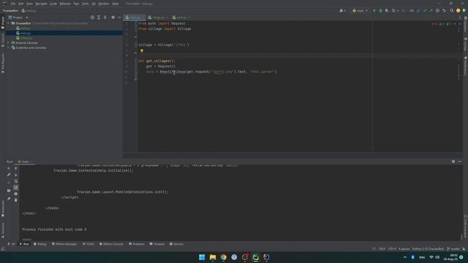Open the Run tool window button
This screenshot has height=263, width=468.
tap(24, 244)
